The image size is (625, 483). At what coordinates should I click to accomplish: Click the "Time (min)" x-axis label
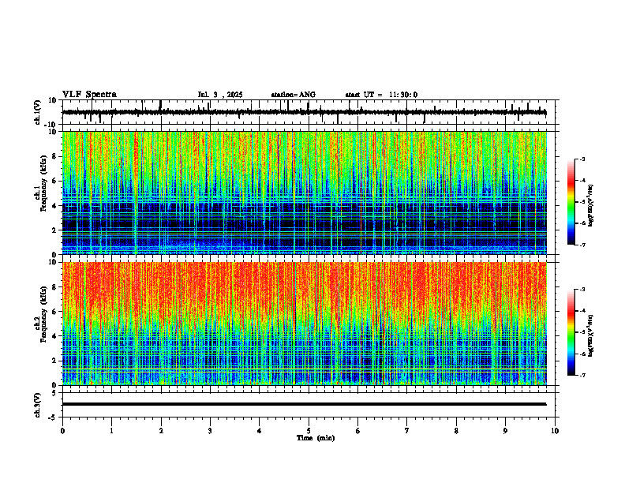coord(316,438)
